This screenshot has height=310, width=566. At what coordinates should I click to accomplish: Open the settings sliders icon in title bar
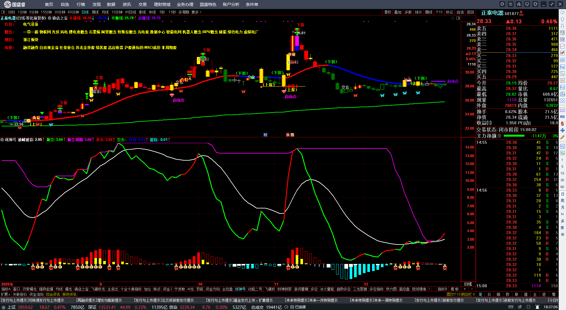coord(511,4)
